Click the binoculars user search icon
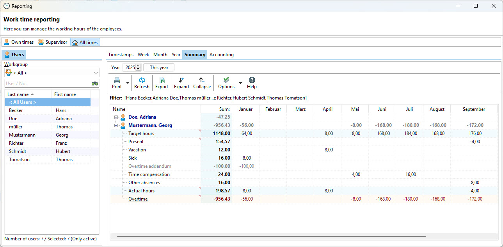 [95, 84]
